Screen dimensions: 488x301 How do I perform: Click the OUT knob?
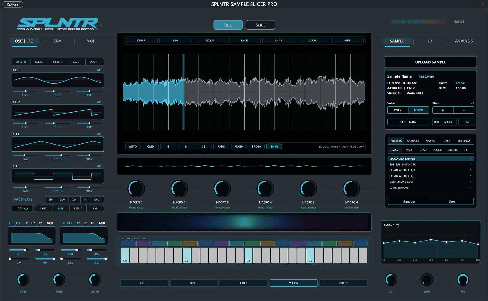(x=391, y=280)
